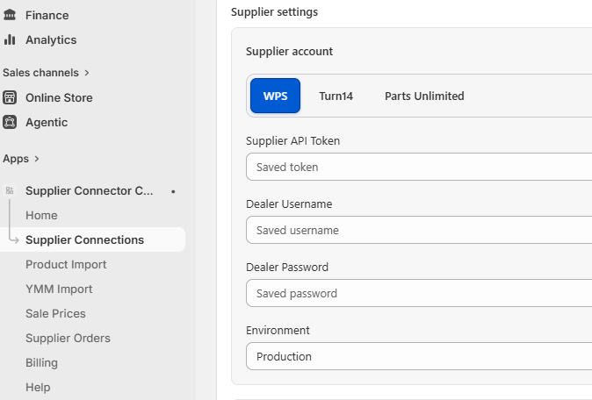Image resolution: width=592 pixels, height=400 pixels.
Task: Open Analytics in the sidebar
Action: coord(51,40)
